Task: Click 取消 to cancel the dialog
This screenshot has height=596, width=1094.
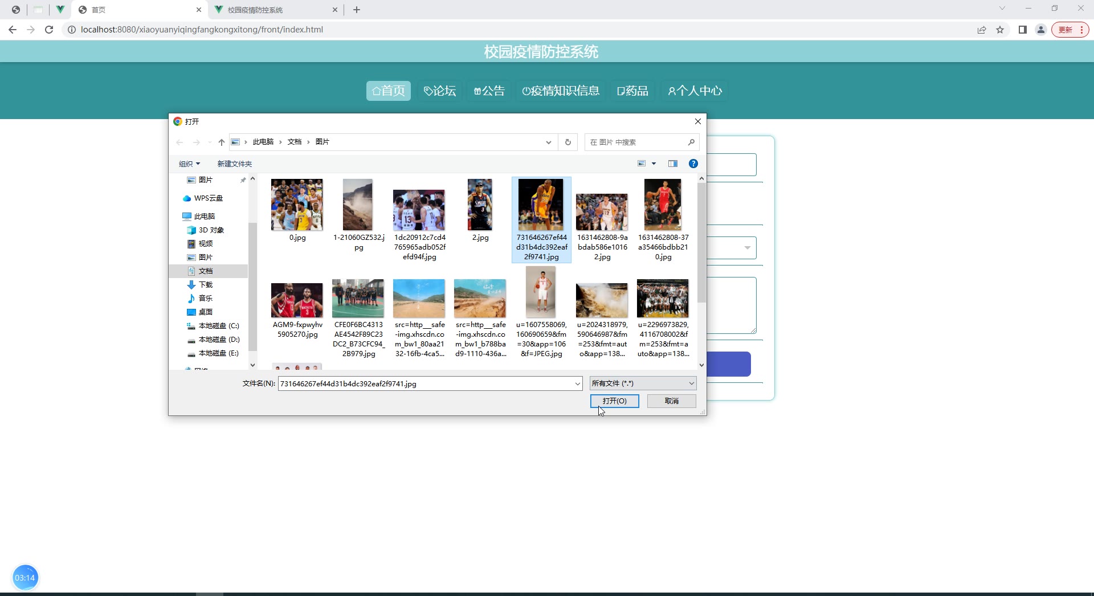Action: tap(672, 401)
